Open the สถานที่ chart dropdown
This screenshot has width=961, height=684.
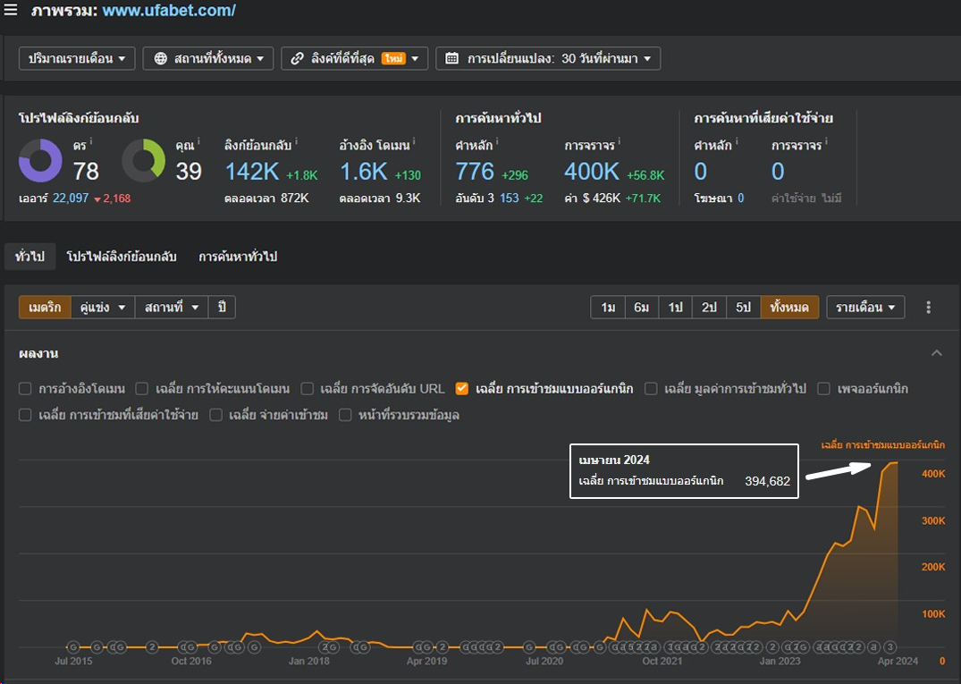click(x=172, y=307)
